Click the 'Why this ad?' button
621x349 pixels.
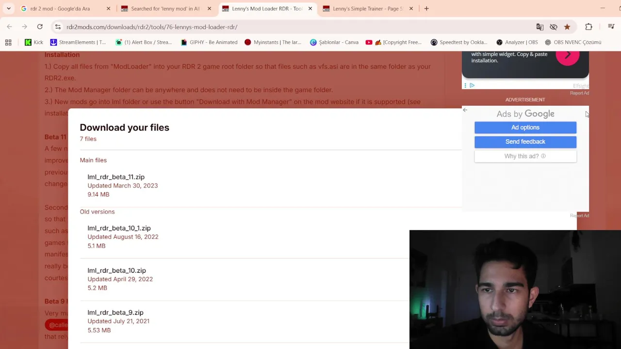(525, 156)
